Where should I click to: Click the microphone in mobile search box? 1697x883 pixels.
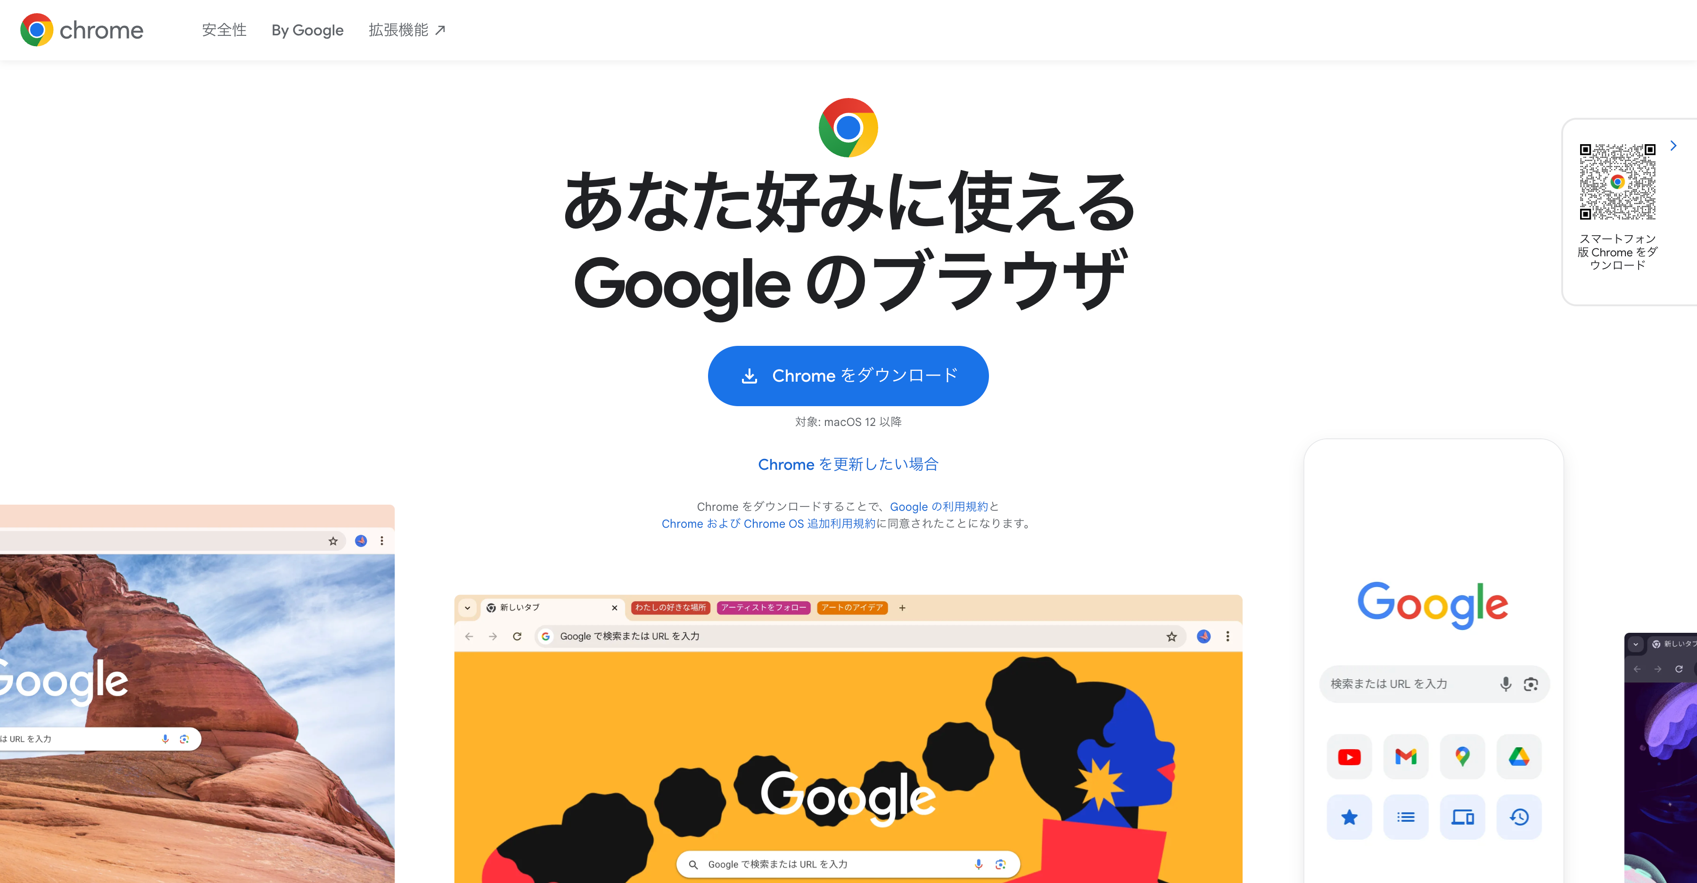[x=1505, y=684]
